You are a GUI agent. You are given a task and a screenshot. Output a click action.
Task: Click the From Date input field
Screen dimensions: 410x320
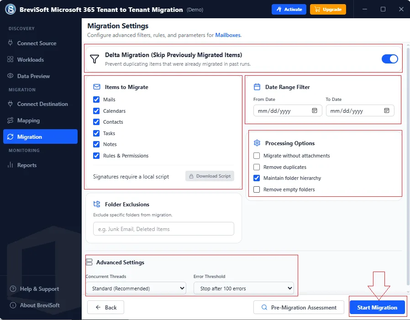288,110
